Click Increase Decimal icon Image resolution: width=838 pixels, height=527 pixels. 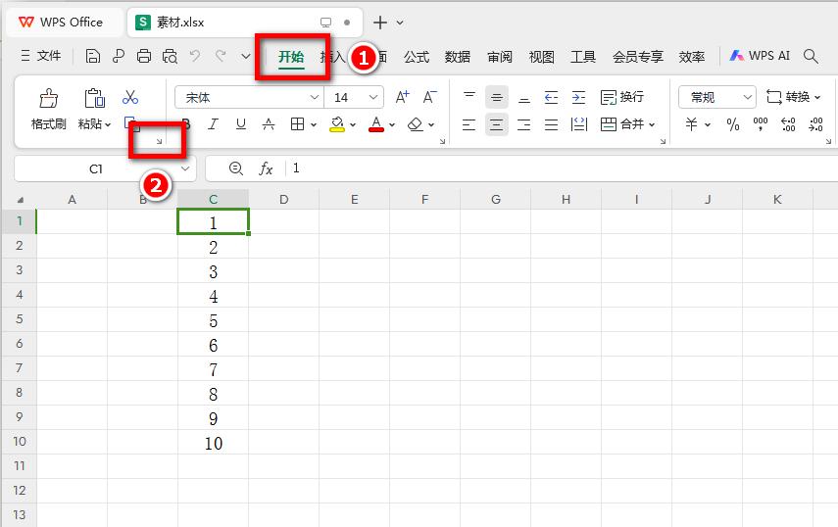click(x=788, y=124)
